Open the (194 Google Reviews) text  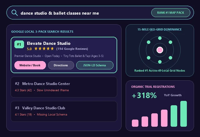point(72,49)
